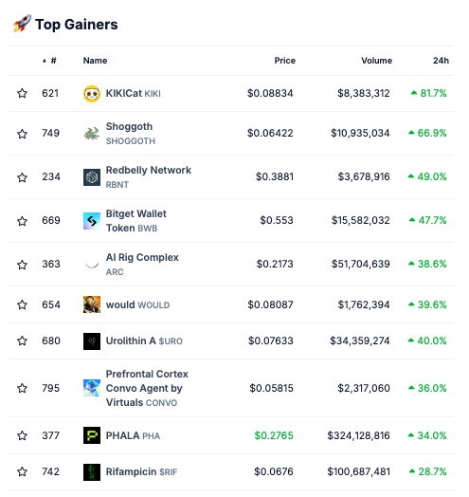Viewport: 469px width, 497px height.
Task: Click the would coin image icon
Action: pos(92,304)
